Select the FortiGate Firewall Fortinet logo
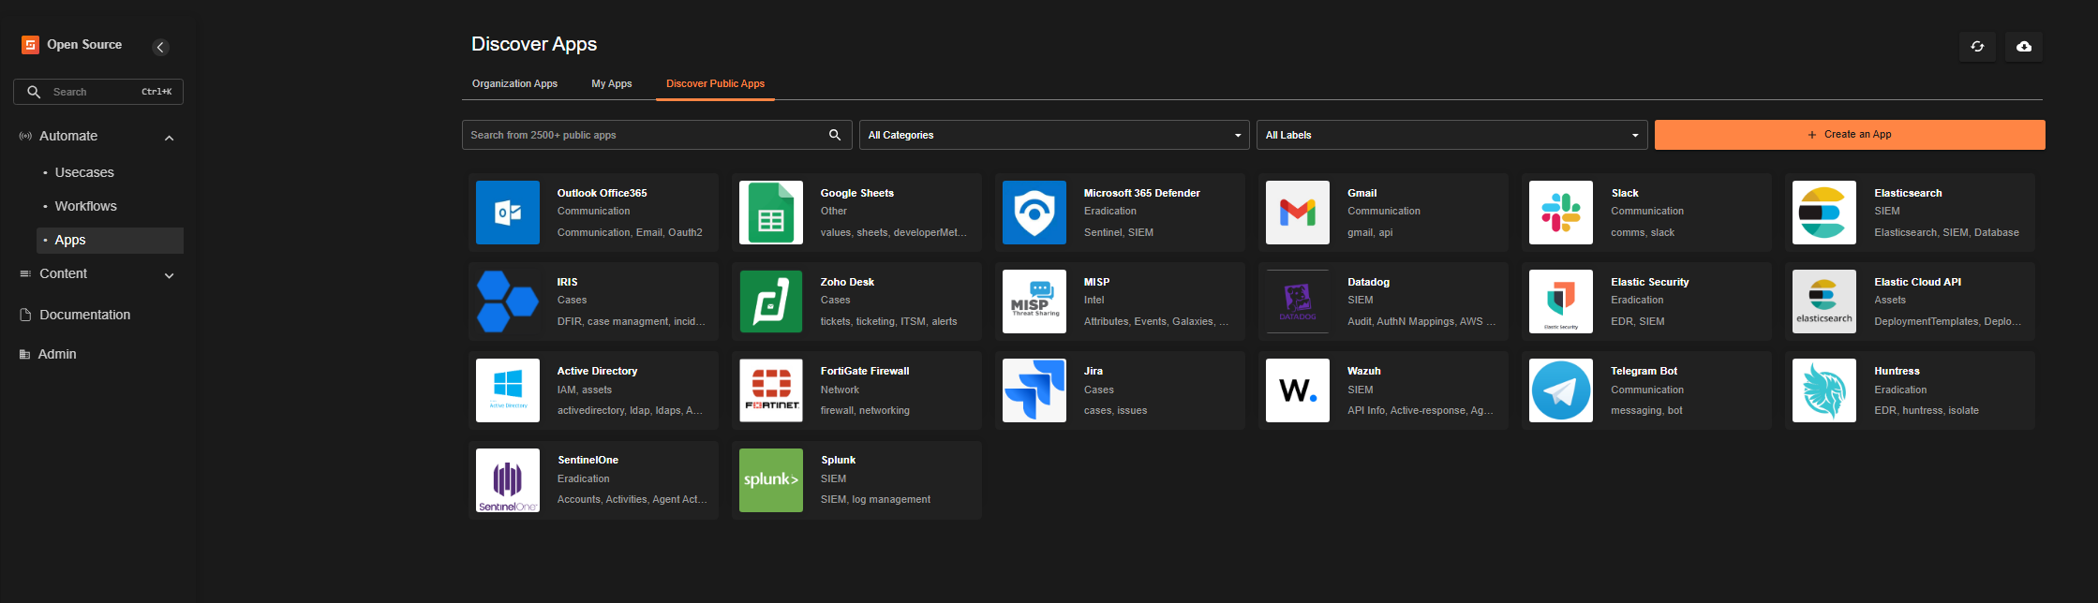2098x603 pixels. 770,390
